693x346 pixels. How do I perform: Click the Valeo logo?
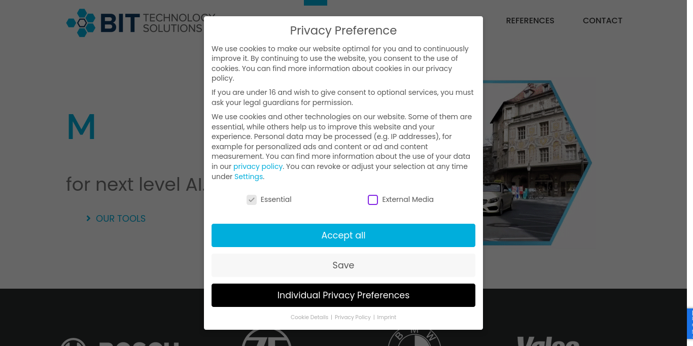pos(548,341)
